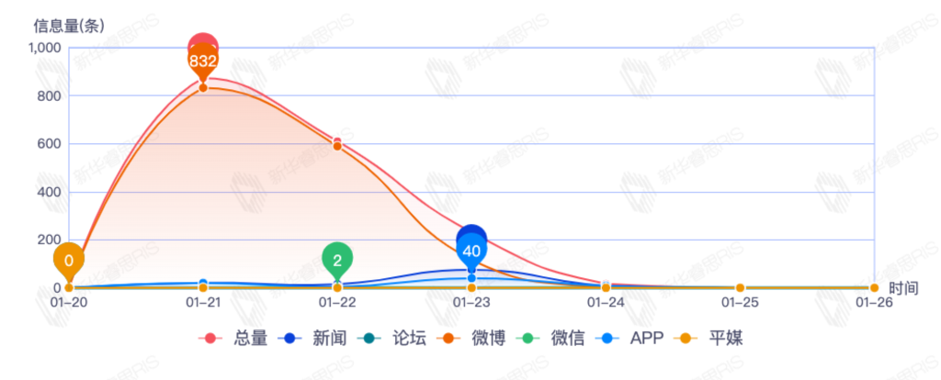This screenshot has height=380, width=941.
Task: Click the yellow marker pin labeled 0
Action: coord(68,260)
